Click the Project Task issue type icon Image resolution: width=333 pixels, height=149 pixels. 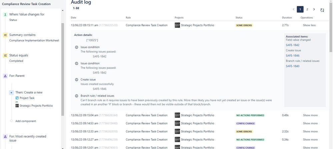(x=17, y=98)
